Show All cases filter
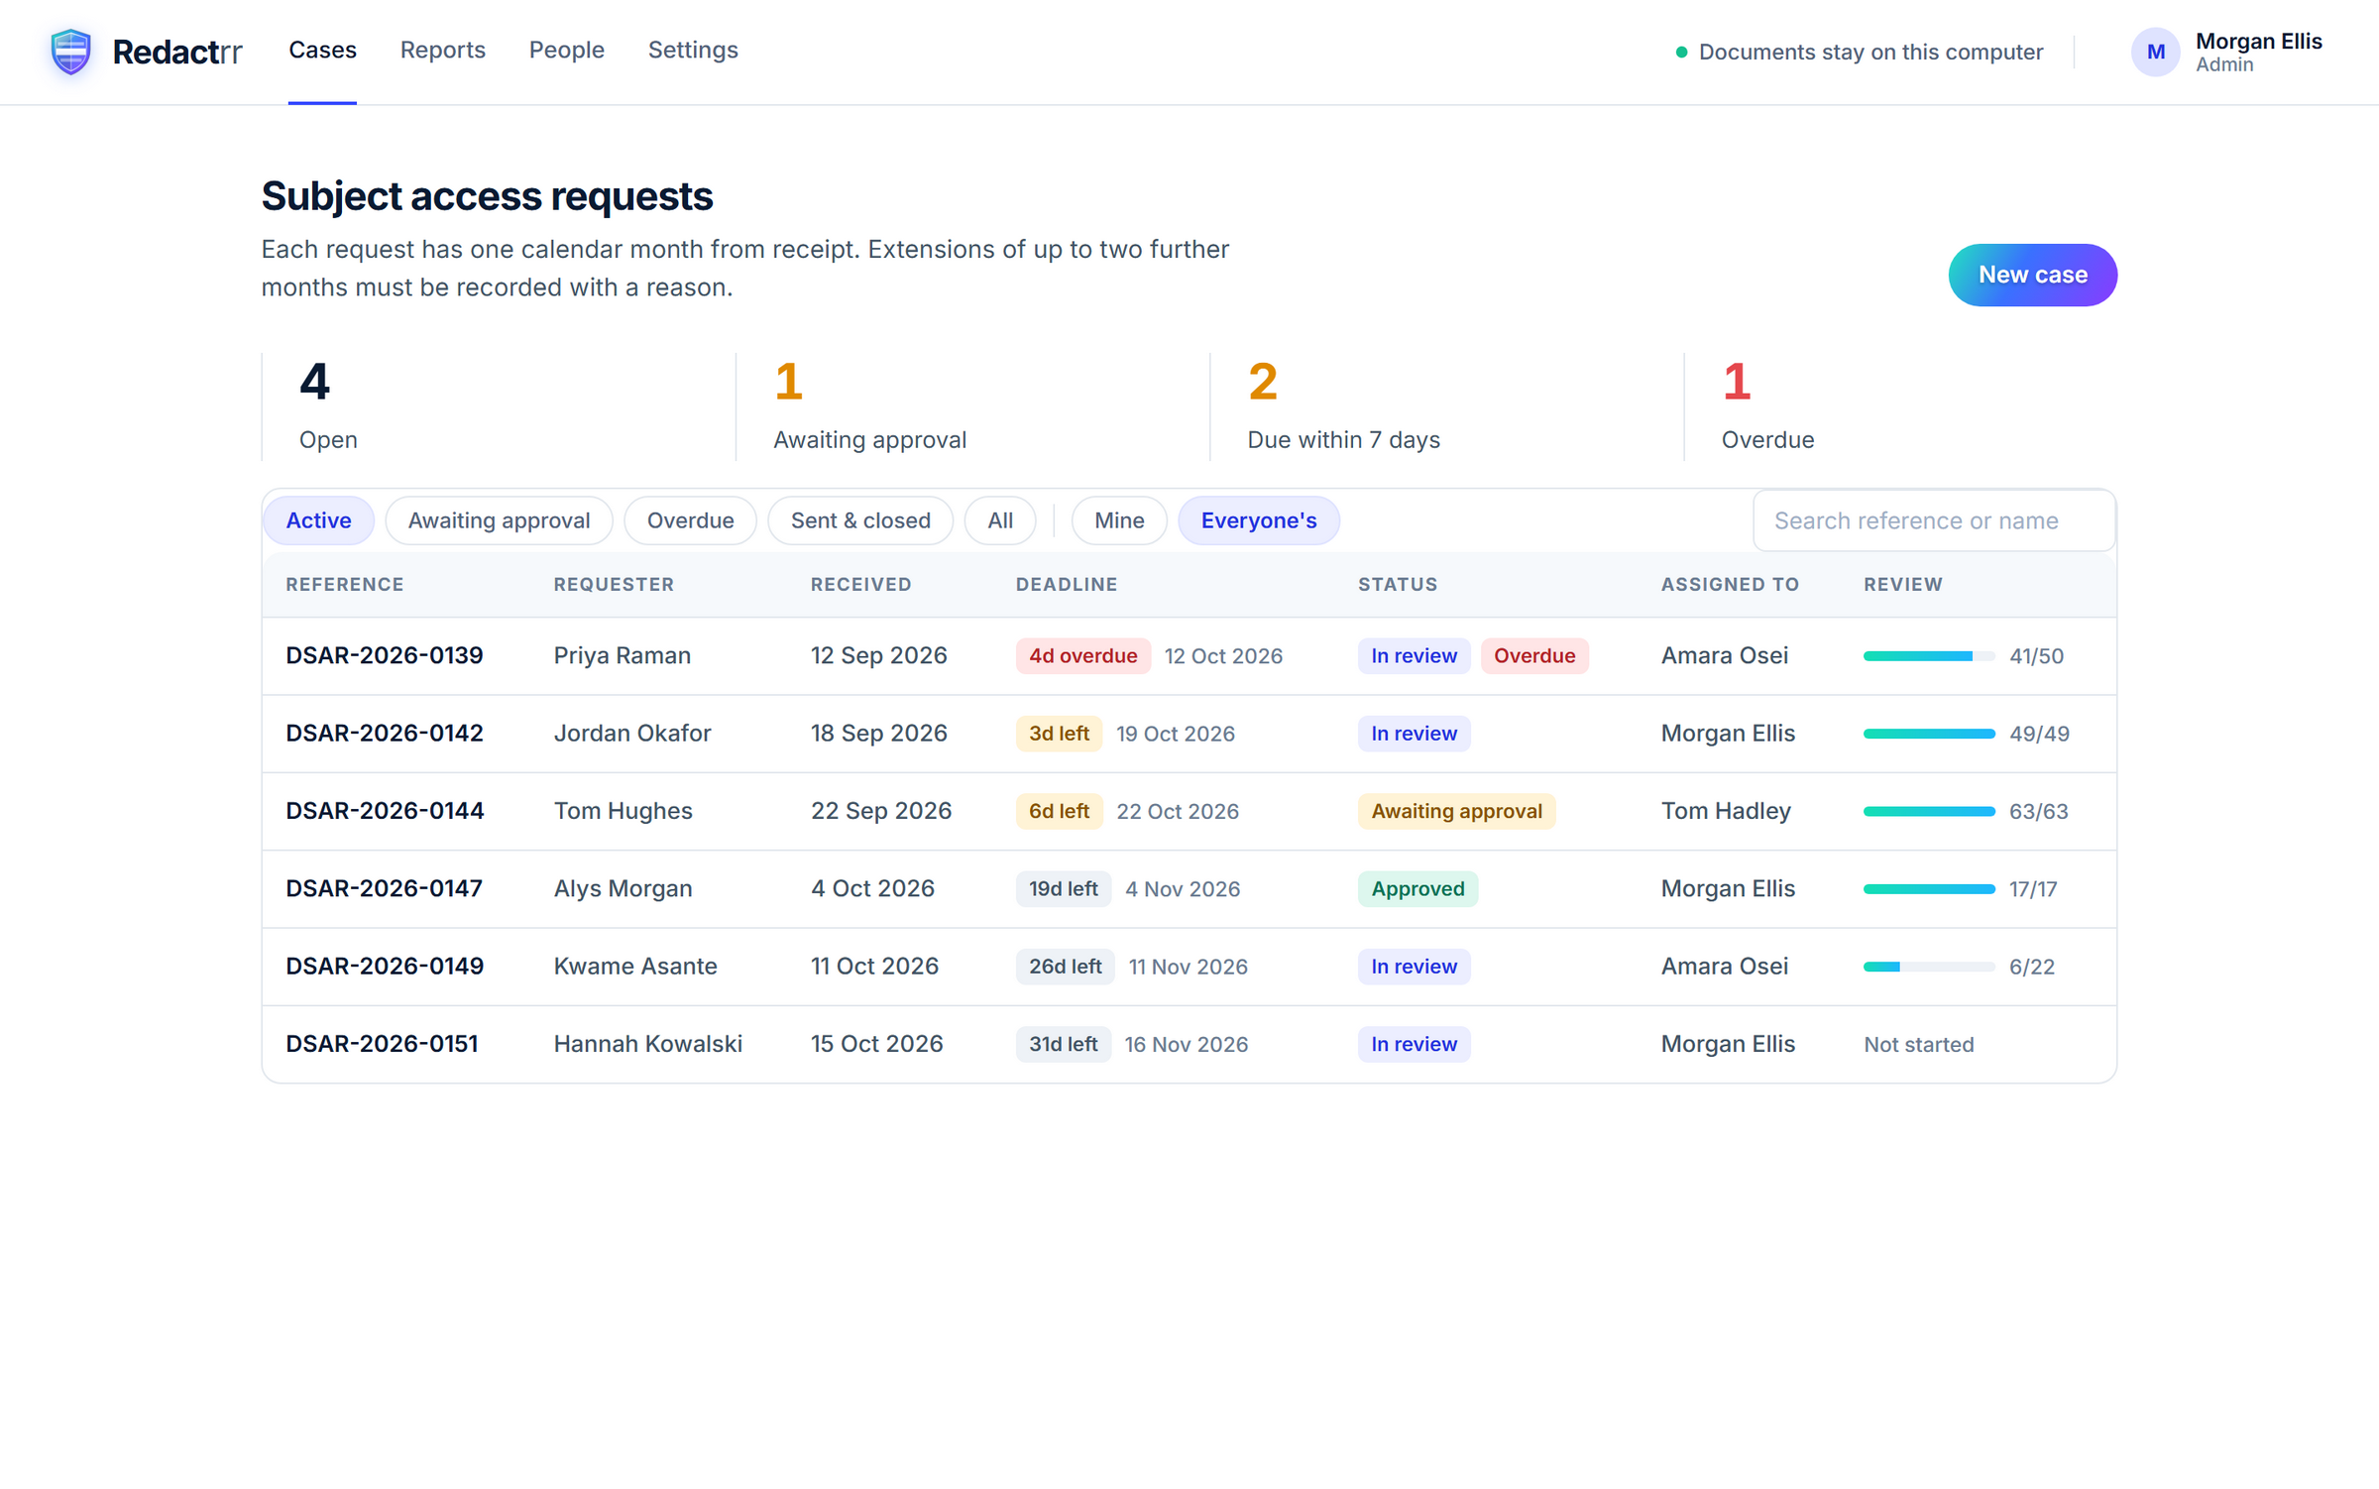 click(1000, 520)
